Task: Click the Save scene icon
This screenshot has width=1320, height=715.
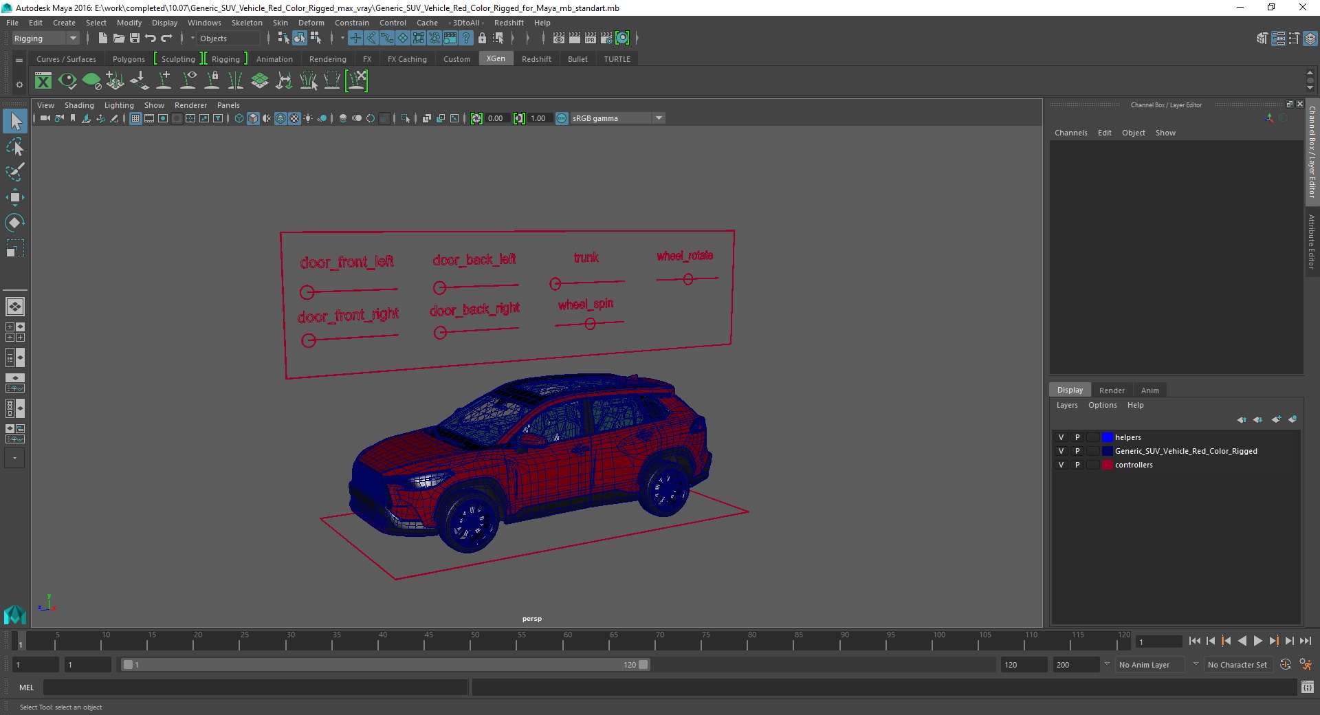Action: 135,38
